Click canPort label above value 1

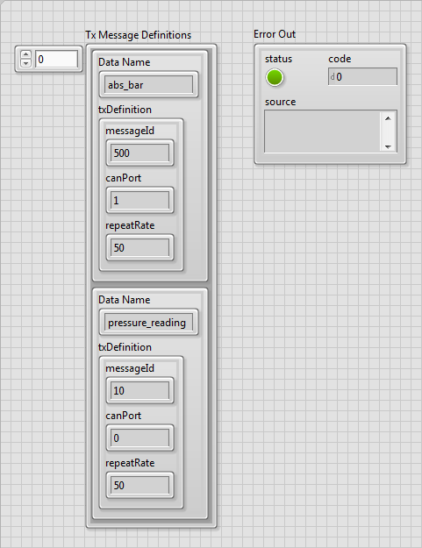coord(123,178)
